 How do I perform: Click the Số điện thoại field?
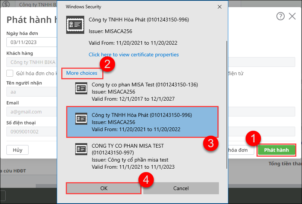[x=32, y=131]
